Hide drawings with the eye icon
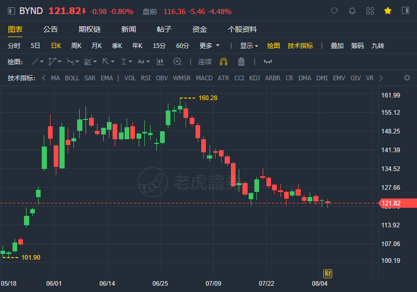Viewport: 417px width, 292px height. (x=268, y=62)
